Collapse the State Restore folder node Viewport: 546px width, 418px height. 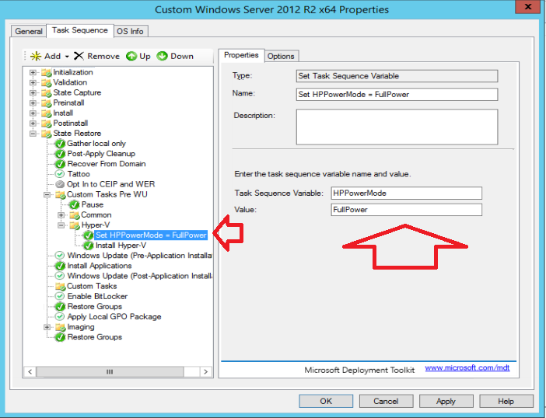pyautogui.click(x=33, y=134)
